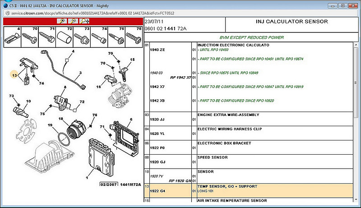Screen dimensions: 361x208
Task: Minimize the Nightly browser window
Action: pyautogui.click(x=333, y=6)
